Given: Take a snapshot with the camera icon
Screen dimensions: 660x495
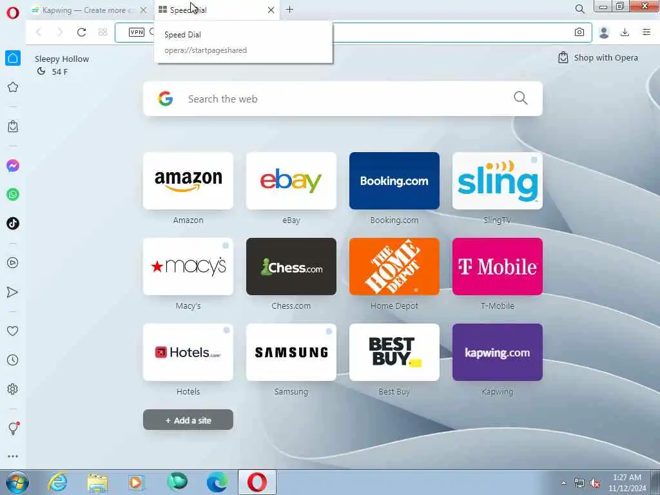Looking at the screenshot, I should (579, 32).
